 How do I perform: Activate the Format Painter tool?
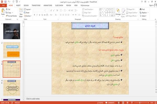tap(11, 16)
